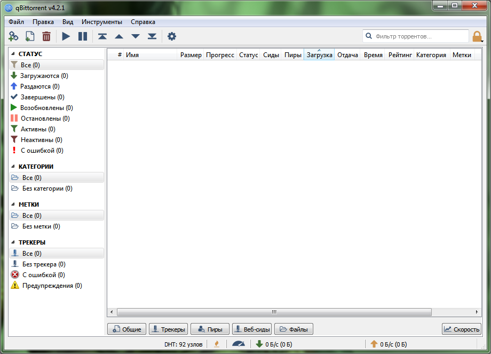This screenshot has width=491, height=354.
Task: Click the move to bottom of queue icon
Action: [151, 36]
